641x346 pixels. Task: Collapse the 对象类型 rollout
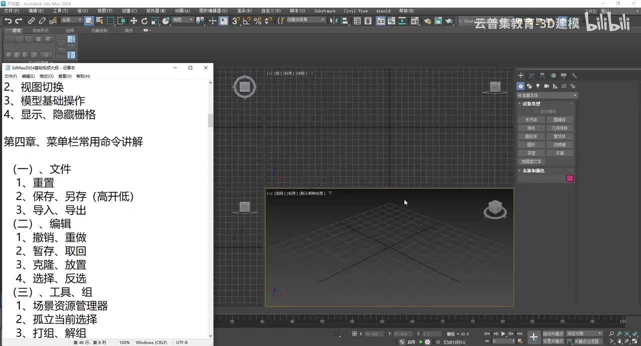click(x=531, y=104)
